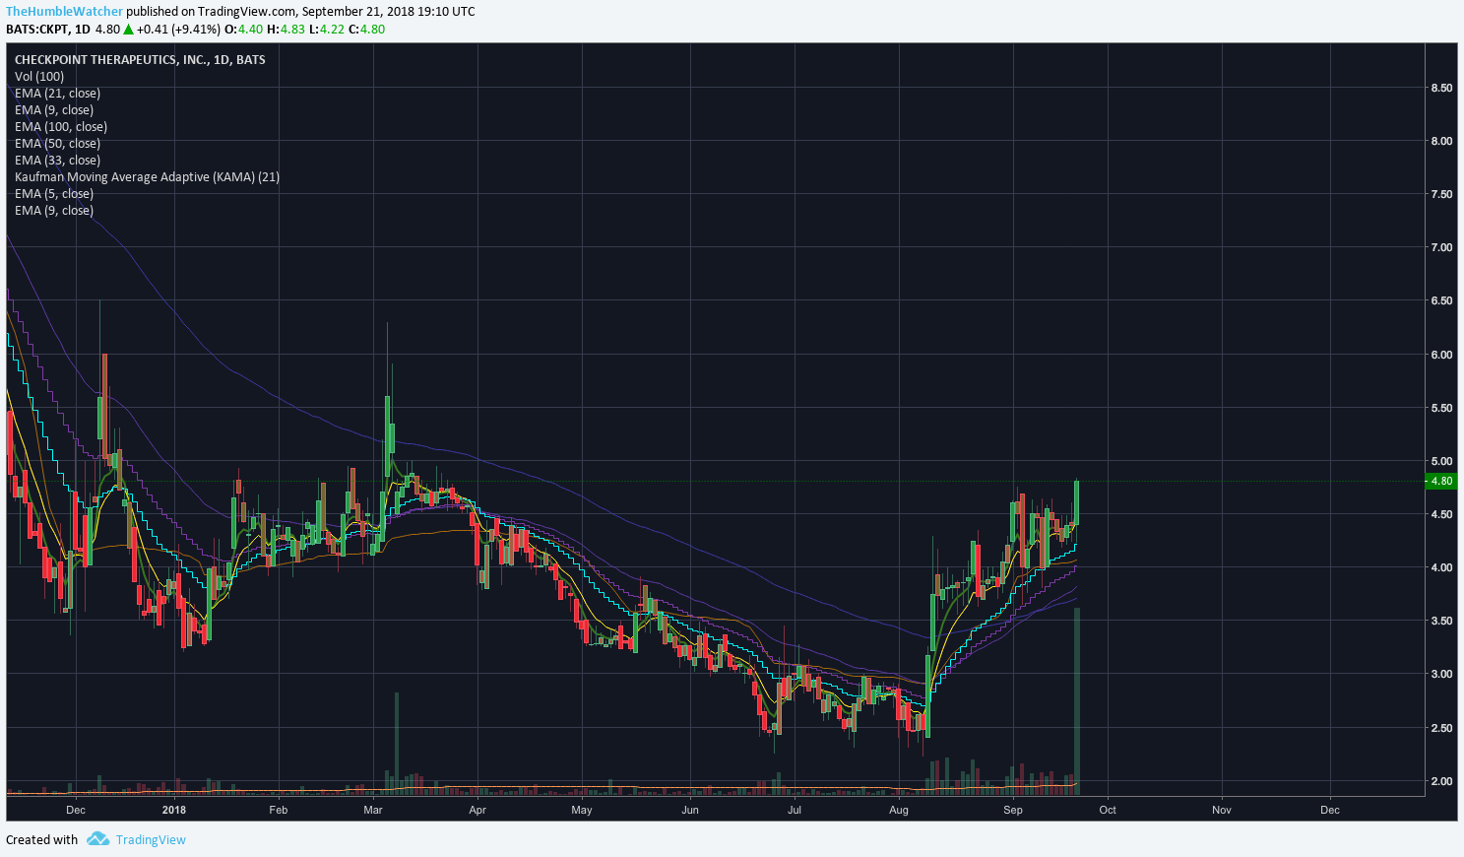This screenshot has width=1464, height=857.
Task: Click the +0.41 (+9.41%) change value
Action: click(x=178, y=29)
